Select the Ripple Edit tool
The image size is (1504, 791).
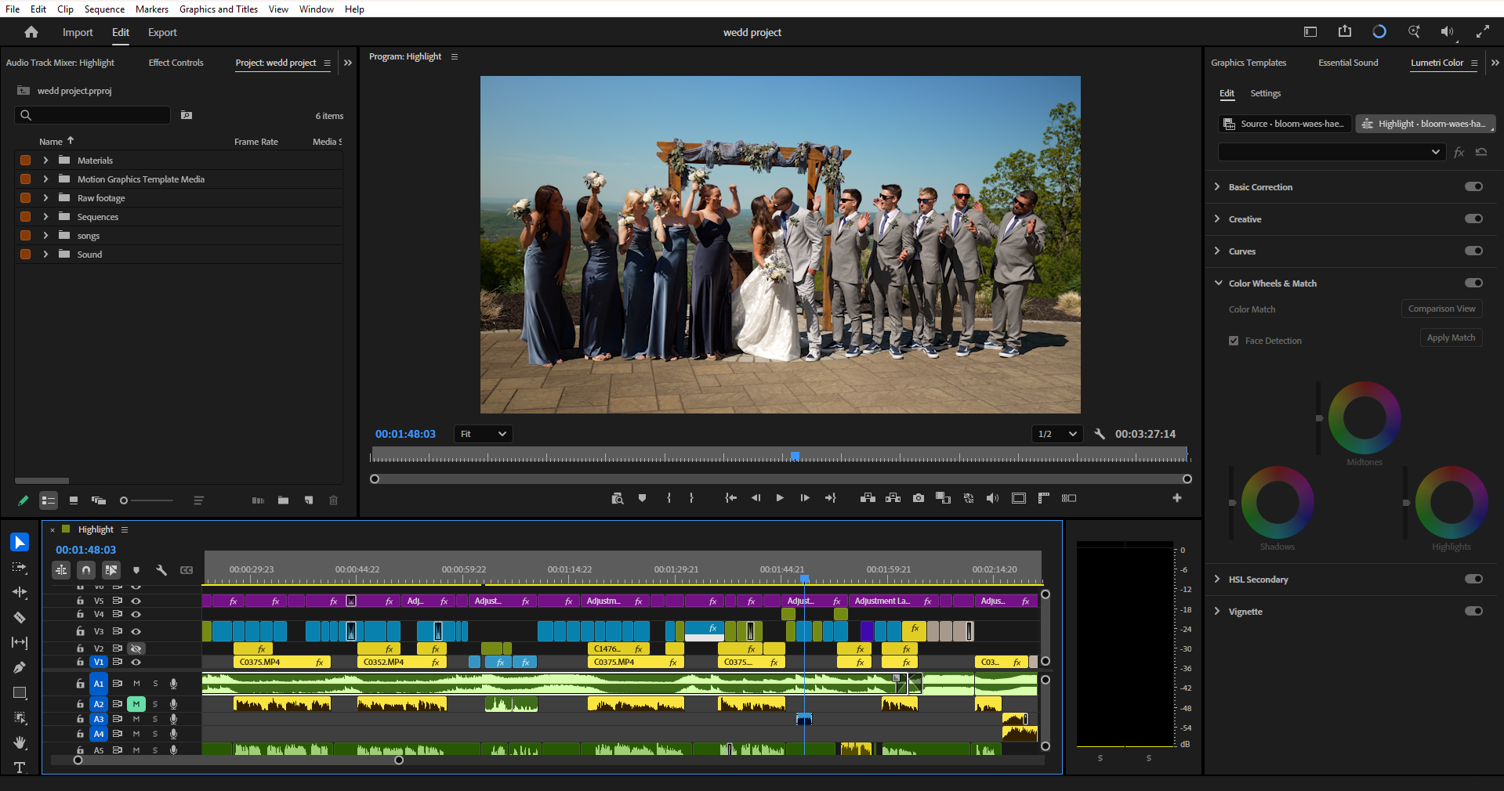click(20, 592)
